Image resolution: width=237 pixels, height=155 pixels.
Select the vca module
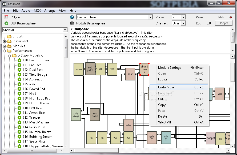(220, 94)
